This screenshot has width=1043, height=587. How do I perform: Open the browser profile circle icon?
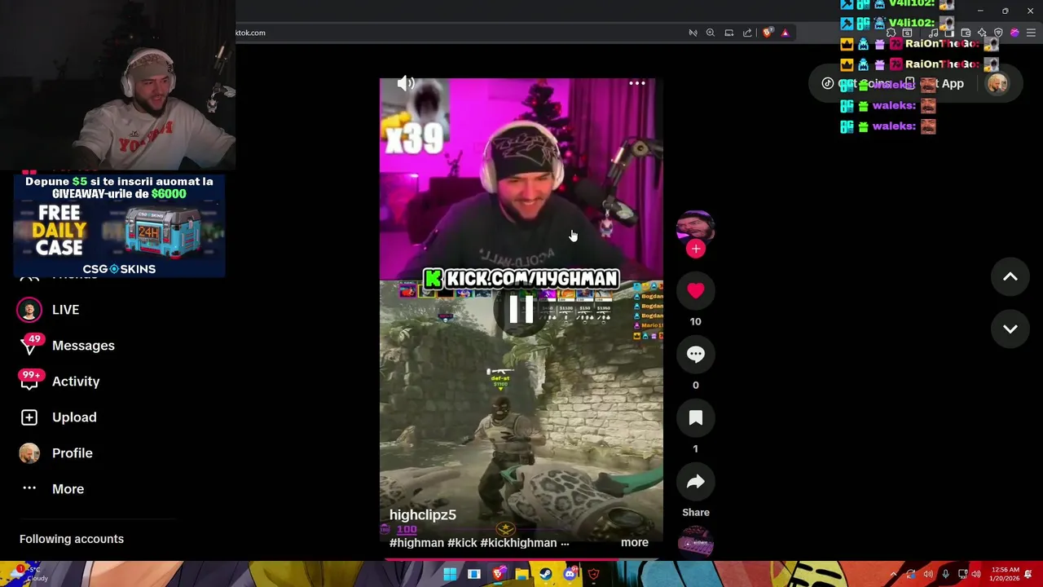pyautogui.click(x=1014, y=33)
